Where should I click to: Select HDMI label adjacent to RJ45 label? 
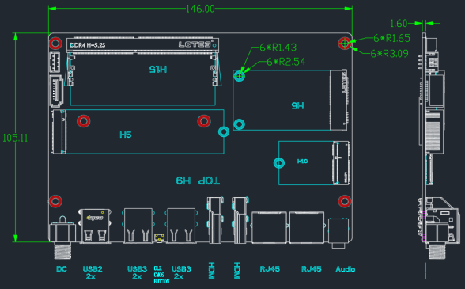tap(236, 271)
